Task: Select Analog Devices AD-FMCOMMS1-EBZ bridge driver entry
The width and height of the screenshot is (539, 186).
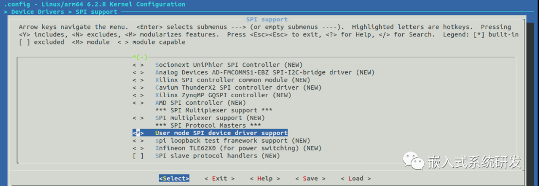Action: 265,72
